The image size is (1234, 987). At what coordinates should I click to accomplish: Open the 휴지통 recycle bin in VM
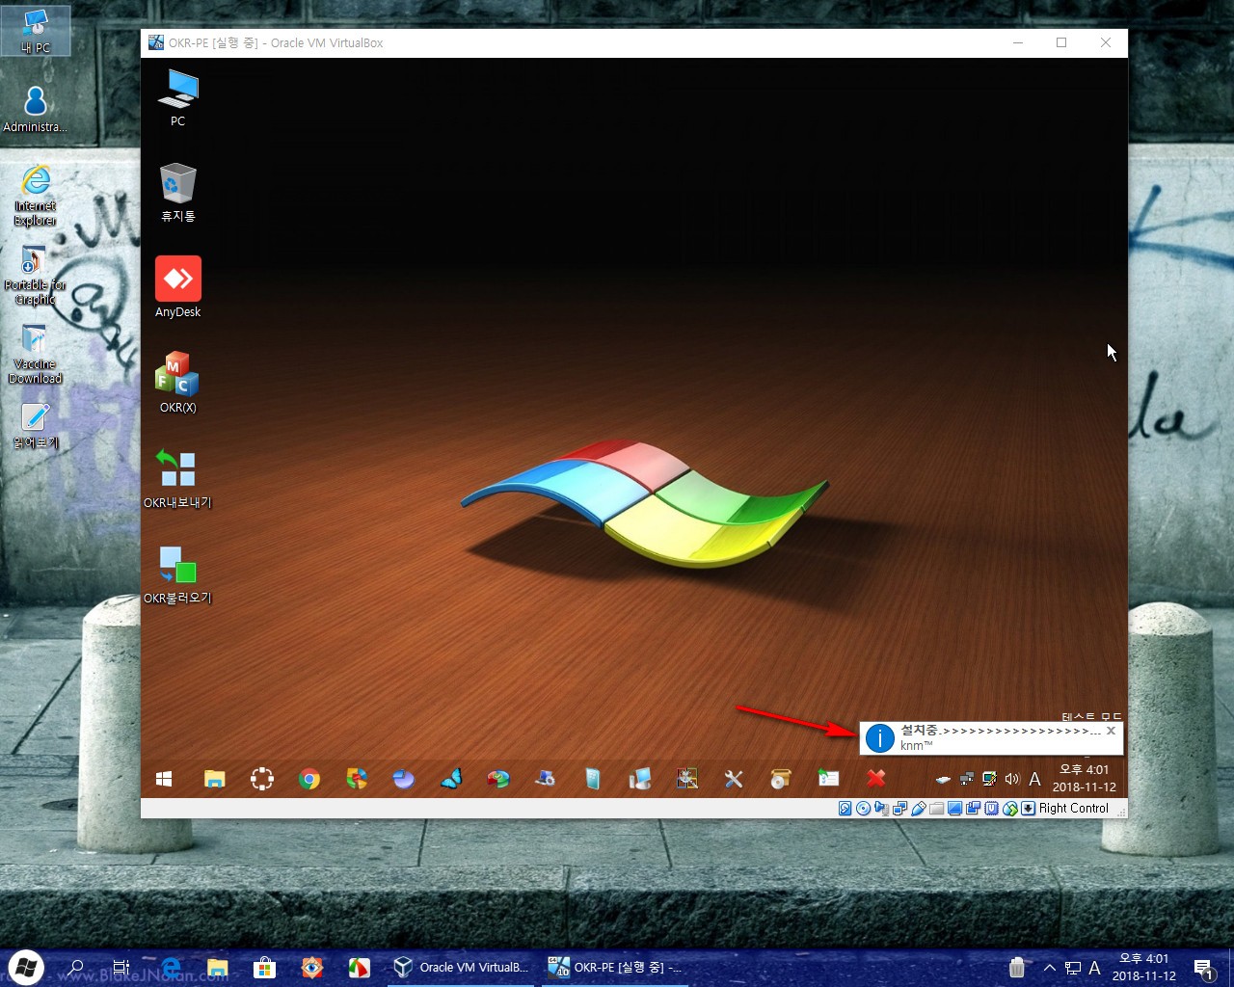pos(177,193)
